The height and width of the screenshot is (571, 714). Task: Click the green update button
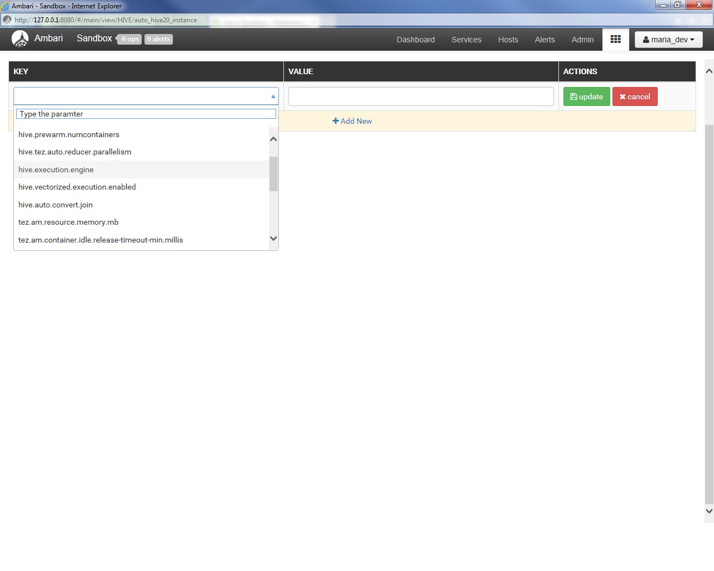pyautogui.click(x=586, y=96)
